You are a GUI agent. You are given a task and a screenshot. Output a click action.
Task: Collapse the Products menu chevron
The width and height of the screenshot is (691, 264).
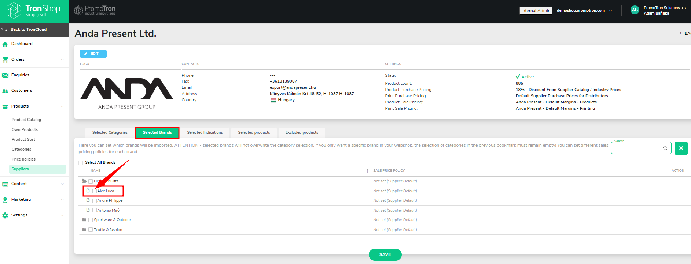click(62, 106)
